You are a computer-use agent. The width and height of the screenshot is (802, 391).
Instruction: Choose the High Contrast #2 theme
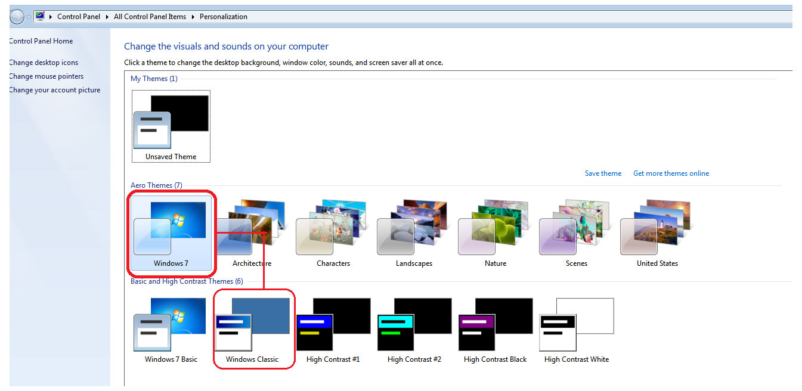[x=414, y=331]
